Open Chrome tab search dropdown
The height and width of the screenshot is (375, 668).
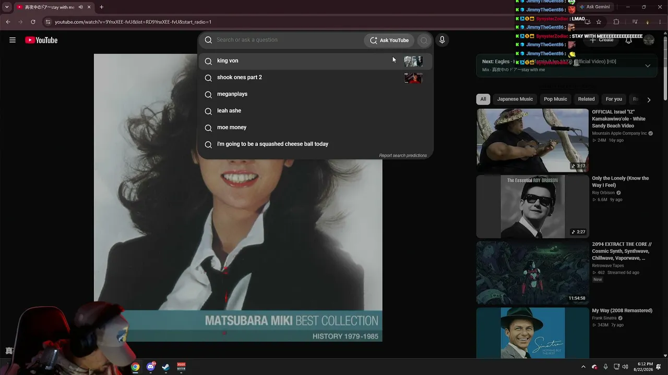click(x=7, y=7)
